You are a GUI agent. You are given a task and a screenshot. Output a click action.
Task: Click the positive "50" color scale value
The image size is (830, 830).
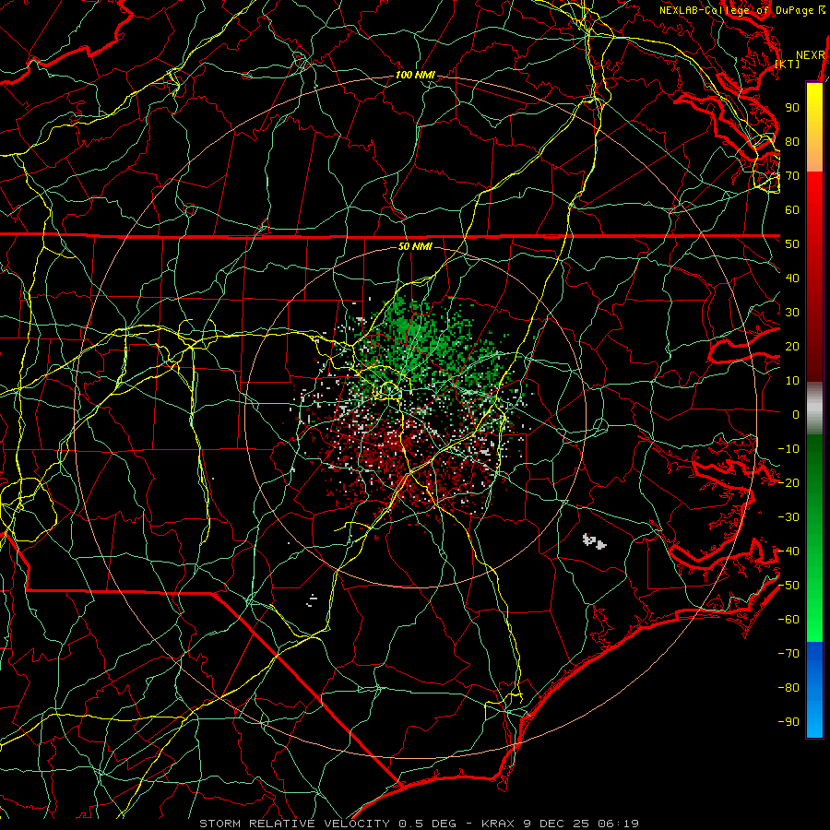(x=792, y=244)
